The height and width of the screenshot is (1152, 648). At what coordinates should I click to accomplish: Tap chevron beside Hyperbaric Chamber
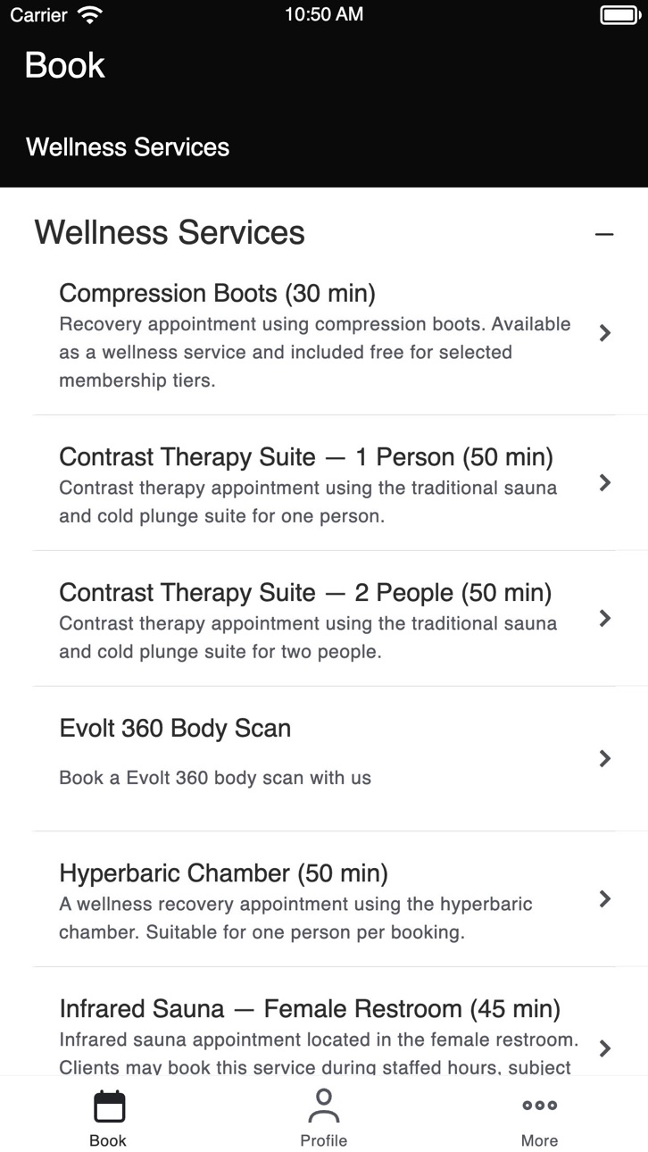coord(605,899)
